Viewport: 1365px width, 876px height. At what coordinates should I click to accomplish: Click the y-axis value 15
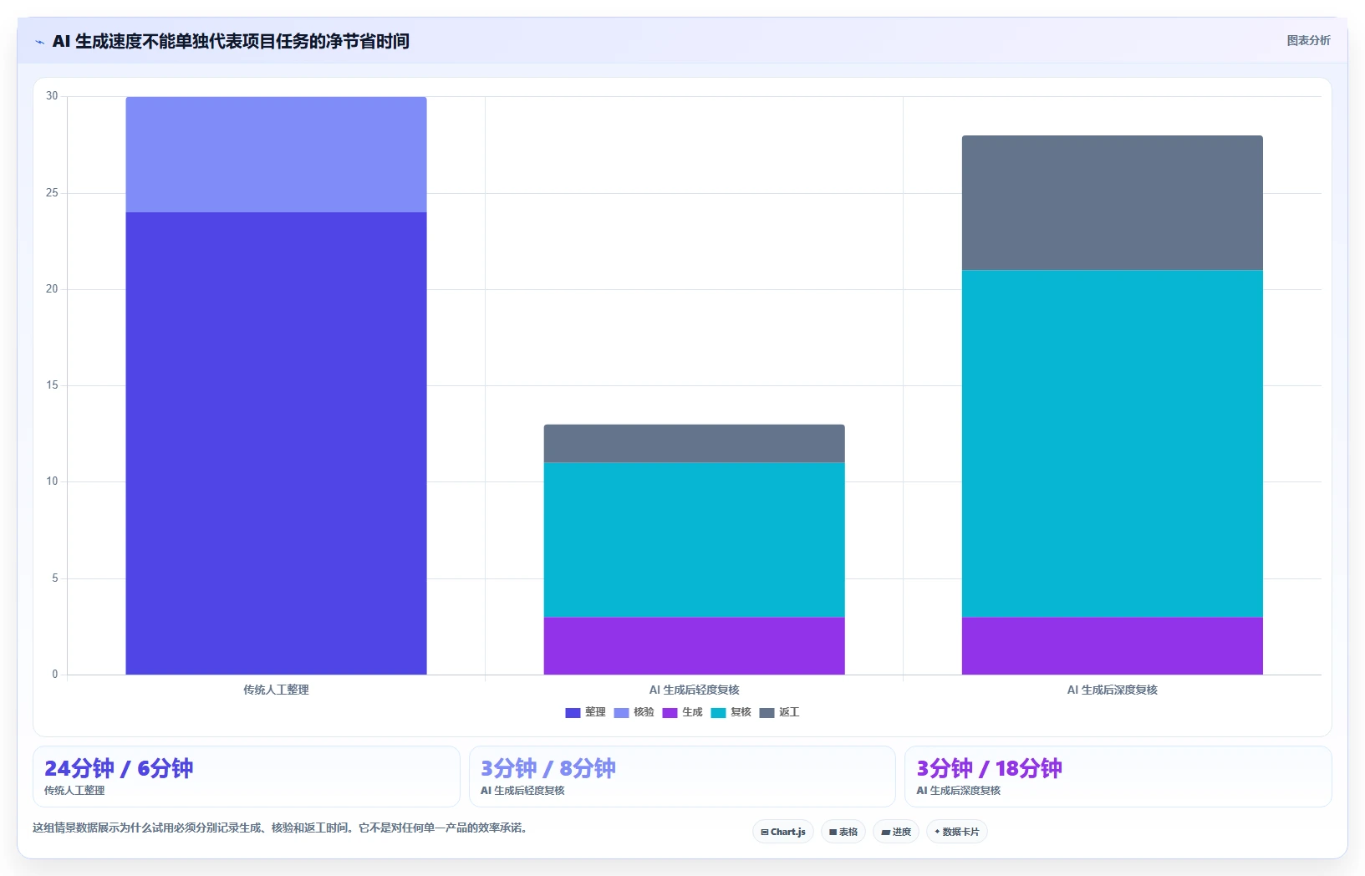click(x=52, y=385)
